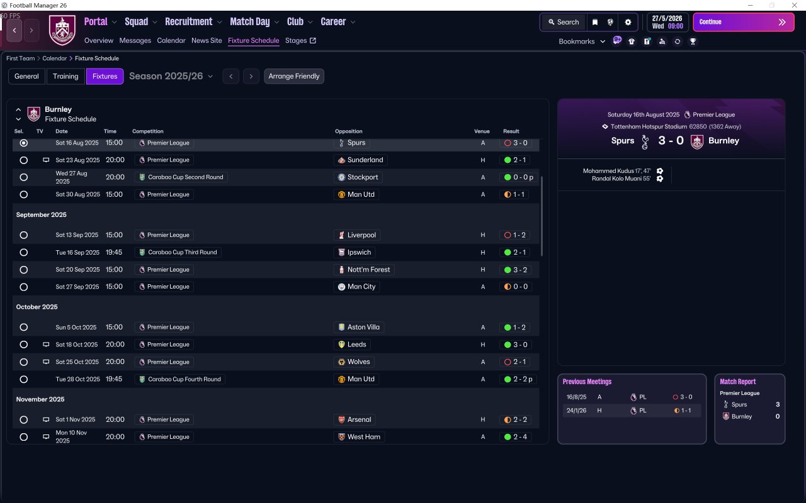Viewport: 806px width, 503px height.
Task: Open the Season 2025/26 dropdown
Action: pyautogui.click(x=171, y=76)
